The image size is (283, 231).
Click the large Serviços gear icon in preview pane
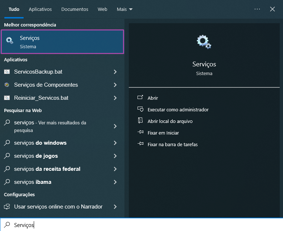click(x=204, y=42)
